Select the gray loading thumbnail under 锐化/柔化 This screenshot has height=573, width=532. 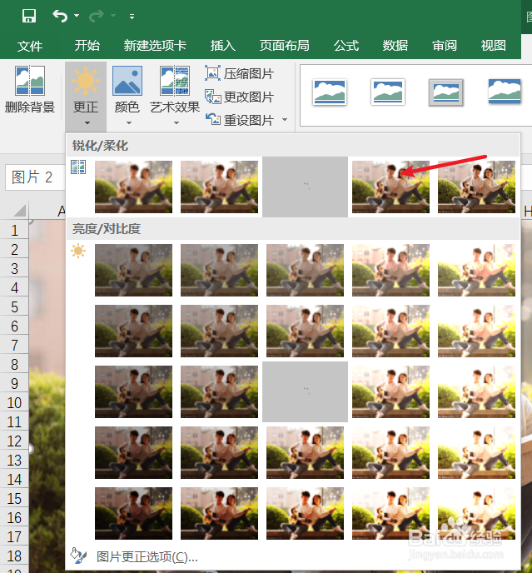pyautogui.click(x=305, y=187)
